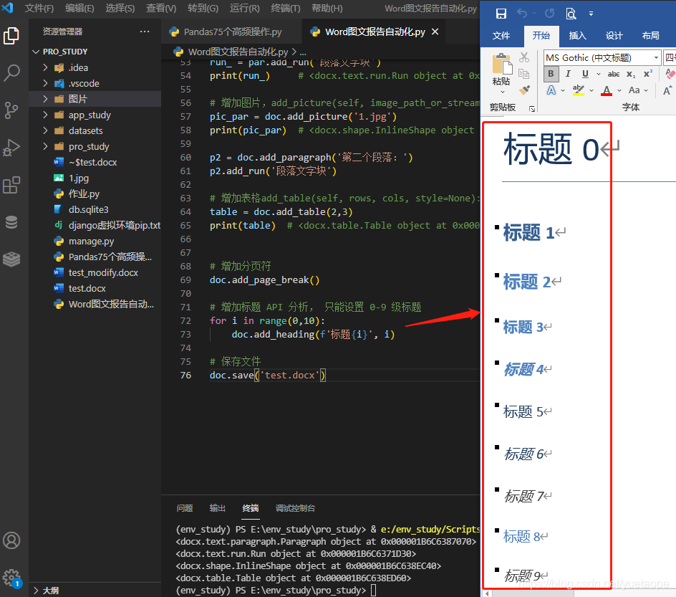Increase font size in Word
Viewport: 676px width, 597px height.
coord(667,90)
